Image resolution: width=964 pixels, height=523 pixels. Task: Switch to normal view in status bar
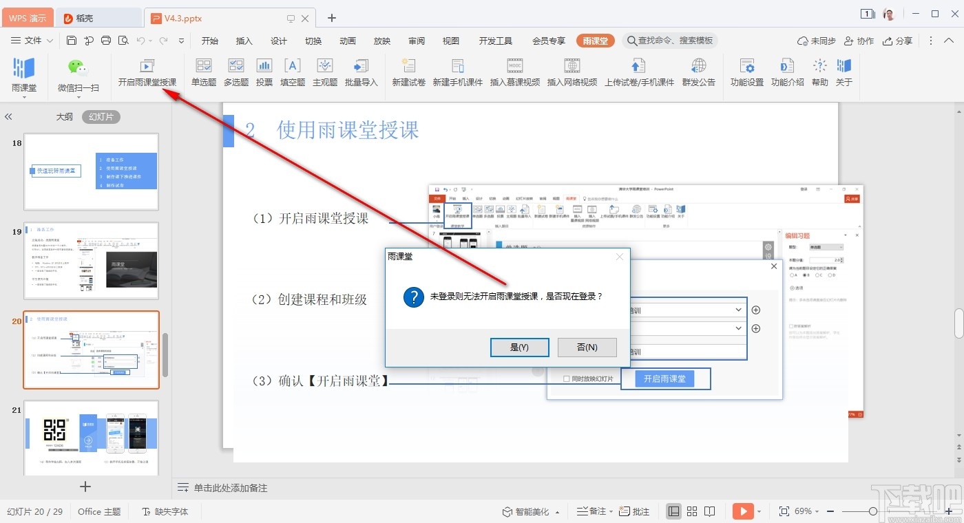coord(674,511)
